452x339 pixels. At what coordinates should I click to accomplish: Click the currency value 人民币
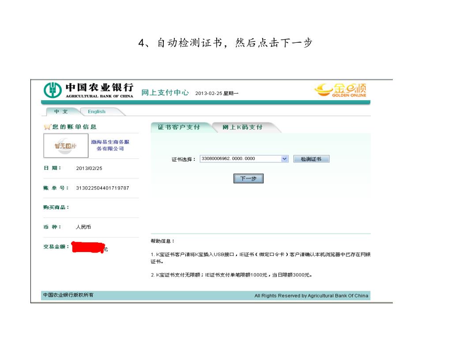[83, 227]
